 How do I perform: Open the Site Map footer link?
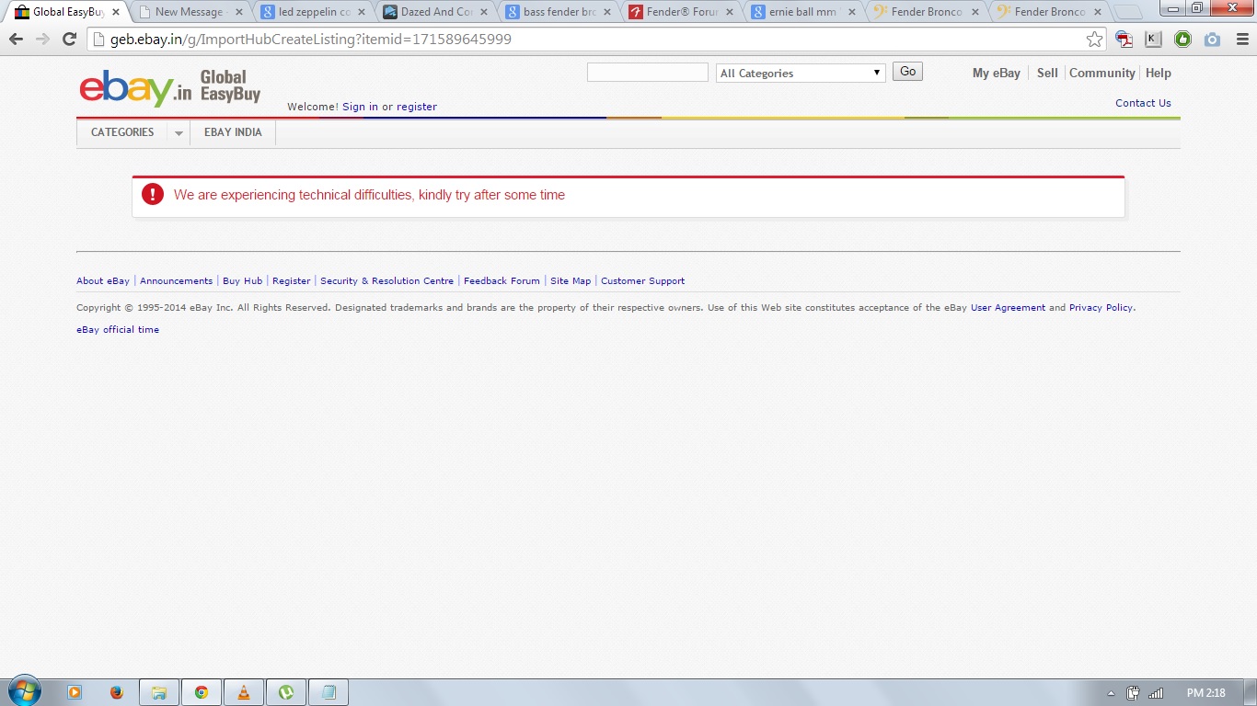(x=571, y=281)
